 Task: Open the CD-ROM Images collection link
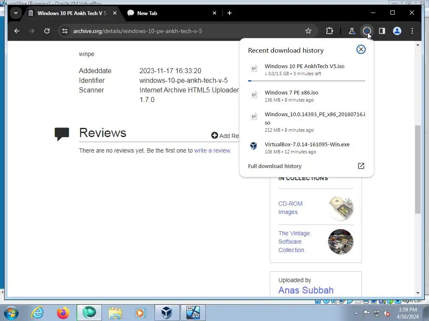(x=290, y=208)
